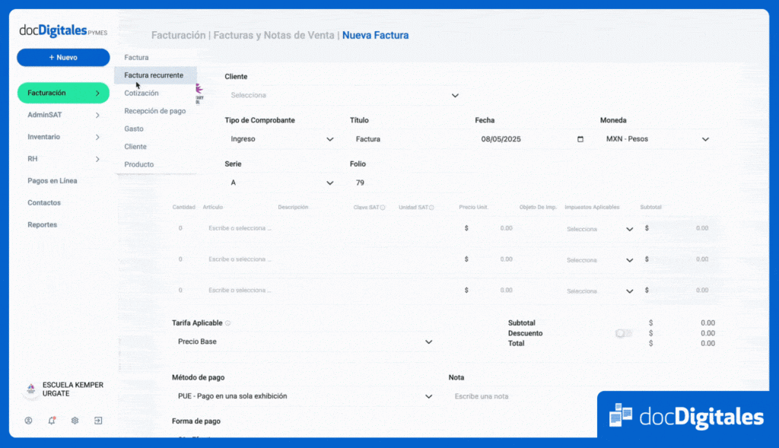The height and width of the screenshot is (448, 779).
Task: Open the Serie A dropdown
Action: tap(281, 183)
